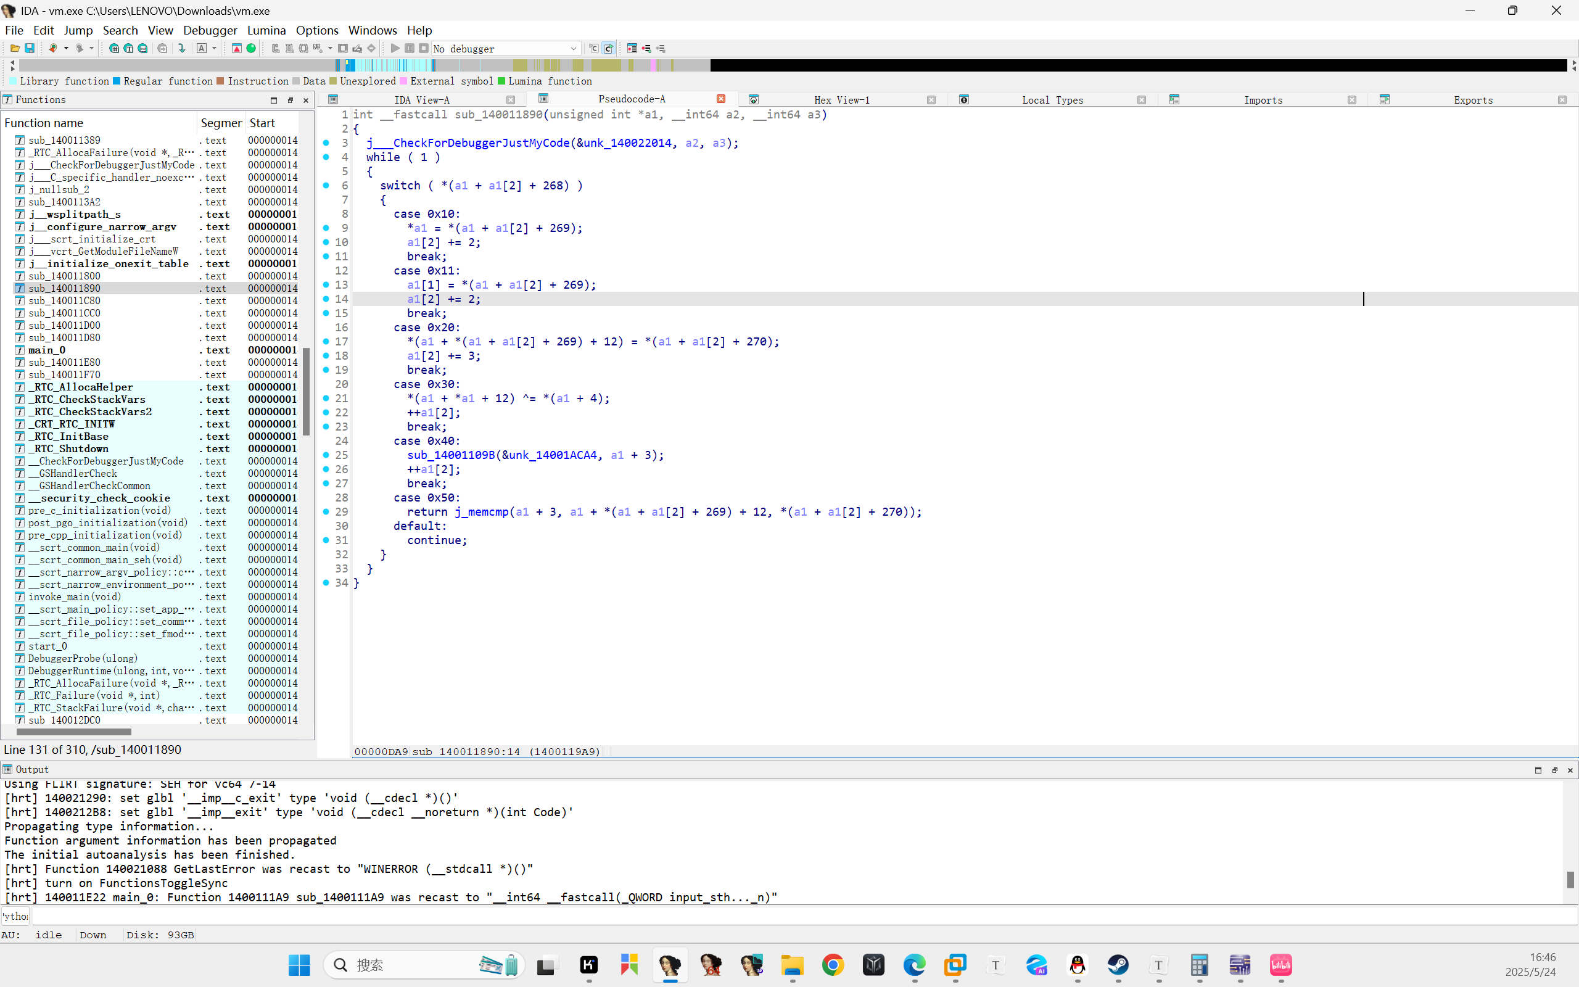The width and height of the screenshot is (1579, 987).
Task: Click the text search T icon
Action: (x=128, y=48)
